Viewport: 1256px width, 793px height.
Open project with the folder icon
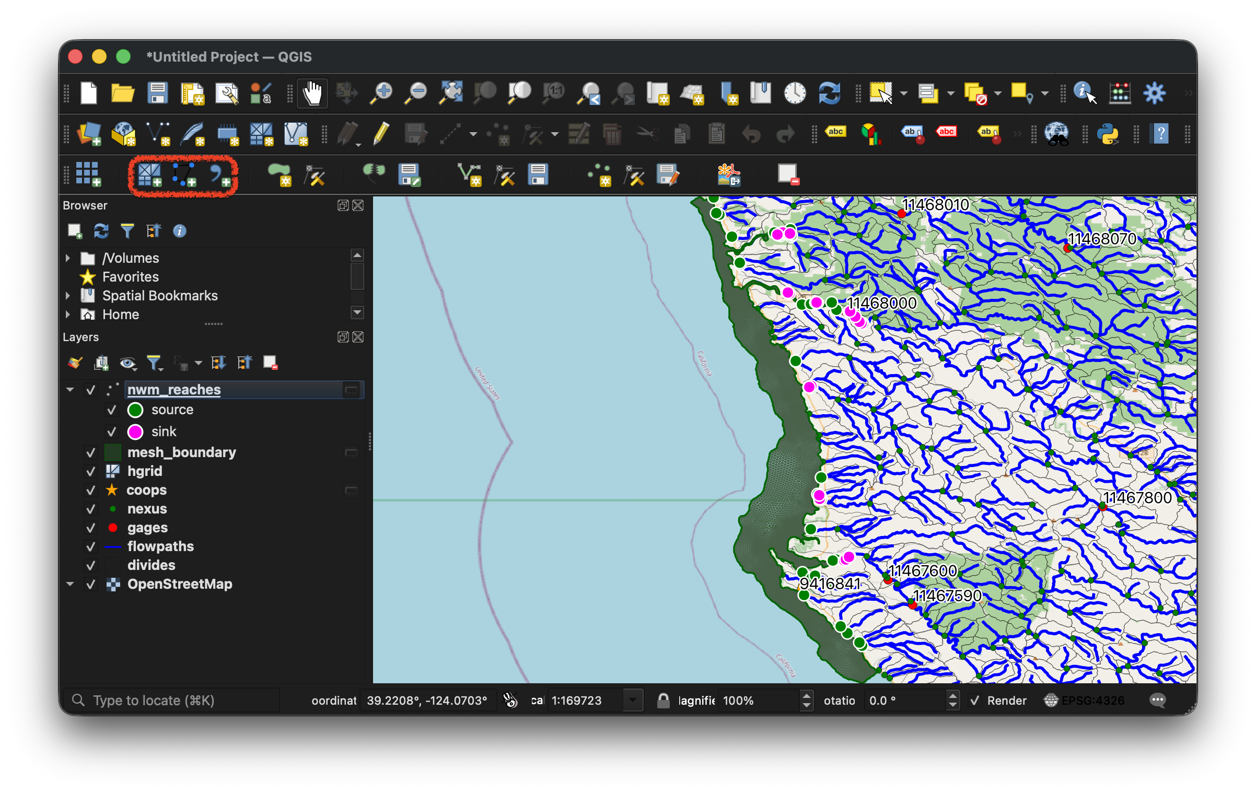point(123,94)
